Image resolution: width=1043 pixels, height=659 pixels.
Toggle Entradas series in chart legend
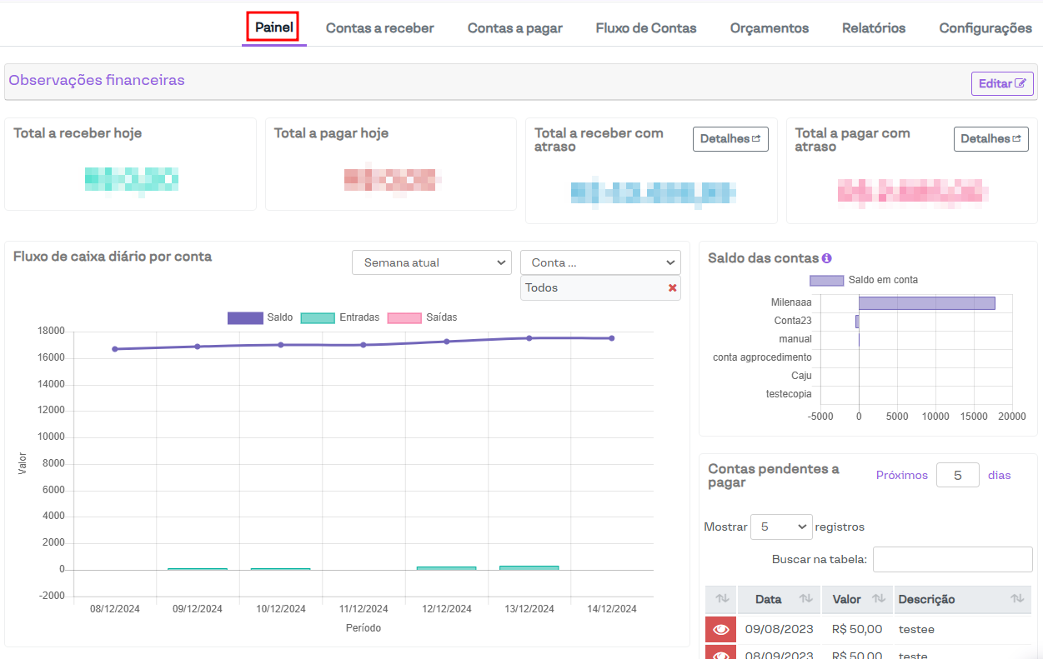click(318, 317)
